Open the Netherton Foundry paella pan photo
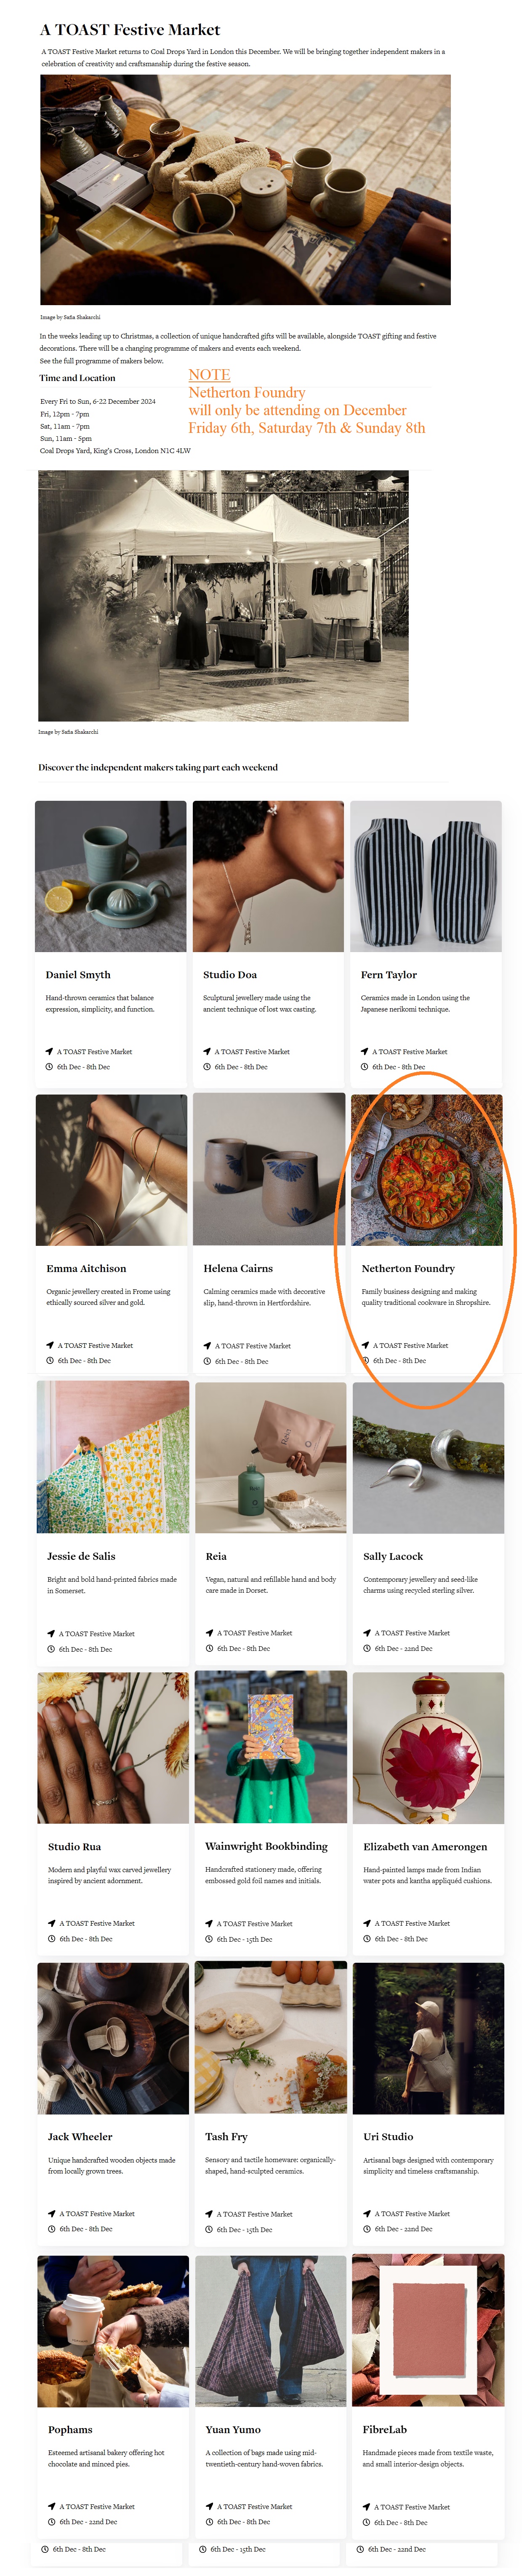Image resolution: width=522 pixels, height=2576 pixels. click(x=426, y=1169)
